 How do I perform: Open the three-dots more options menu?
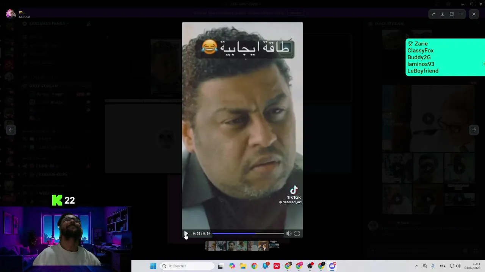(x=461, y=14)
